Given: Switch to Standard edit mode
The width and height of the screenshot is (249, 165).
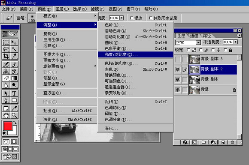Looking at the screenshot, I should tap(6, 141).
